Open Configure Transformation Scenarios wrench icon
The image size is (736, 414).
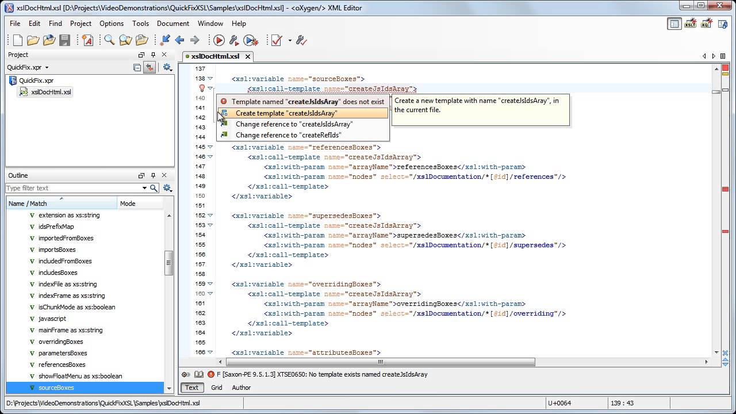point(233,40)
